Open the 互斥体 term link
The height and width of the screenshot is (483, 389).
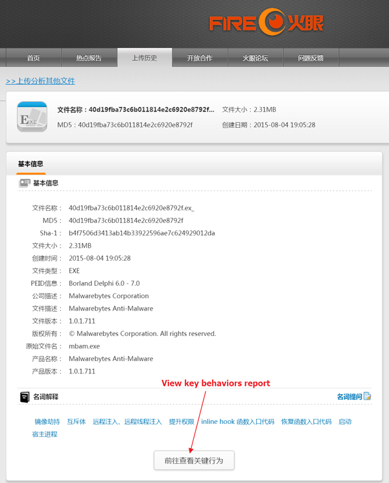pyautogui.click(x=77, y=421)
